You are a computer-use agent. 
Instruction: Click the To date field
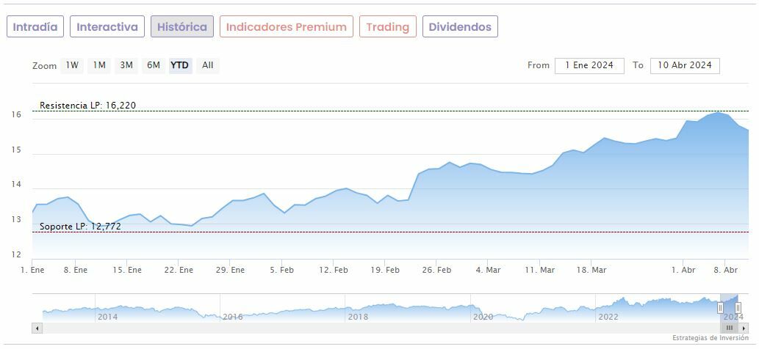685,65
